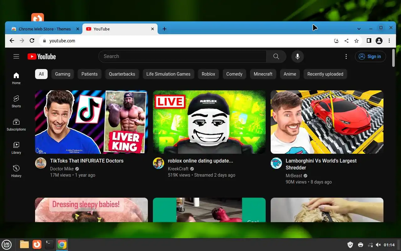Screen dimensions: 401x251
Task: Reload the YouTube page
Action: coord(32,40)
